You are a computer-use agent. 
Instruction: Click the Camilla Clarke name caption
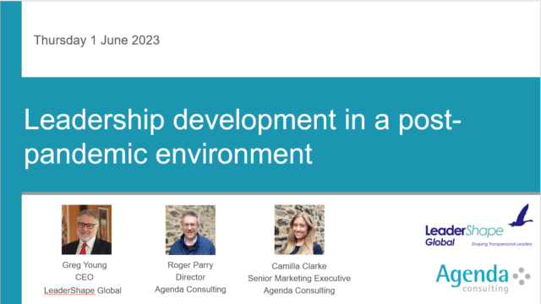299,266
